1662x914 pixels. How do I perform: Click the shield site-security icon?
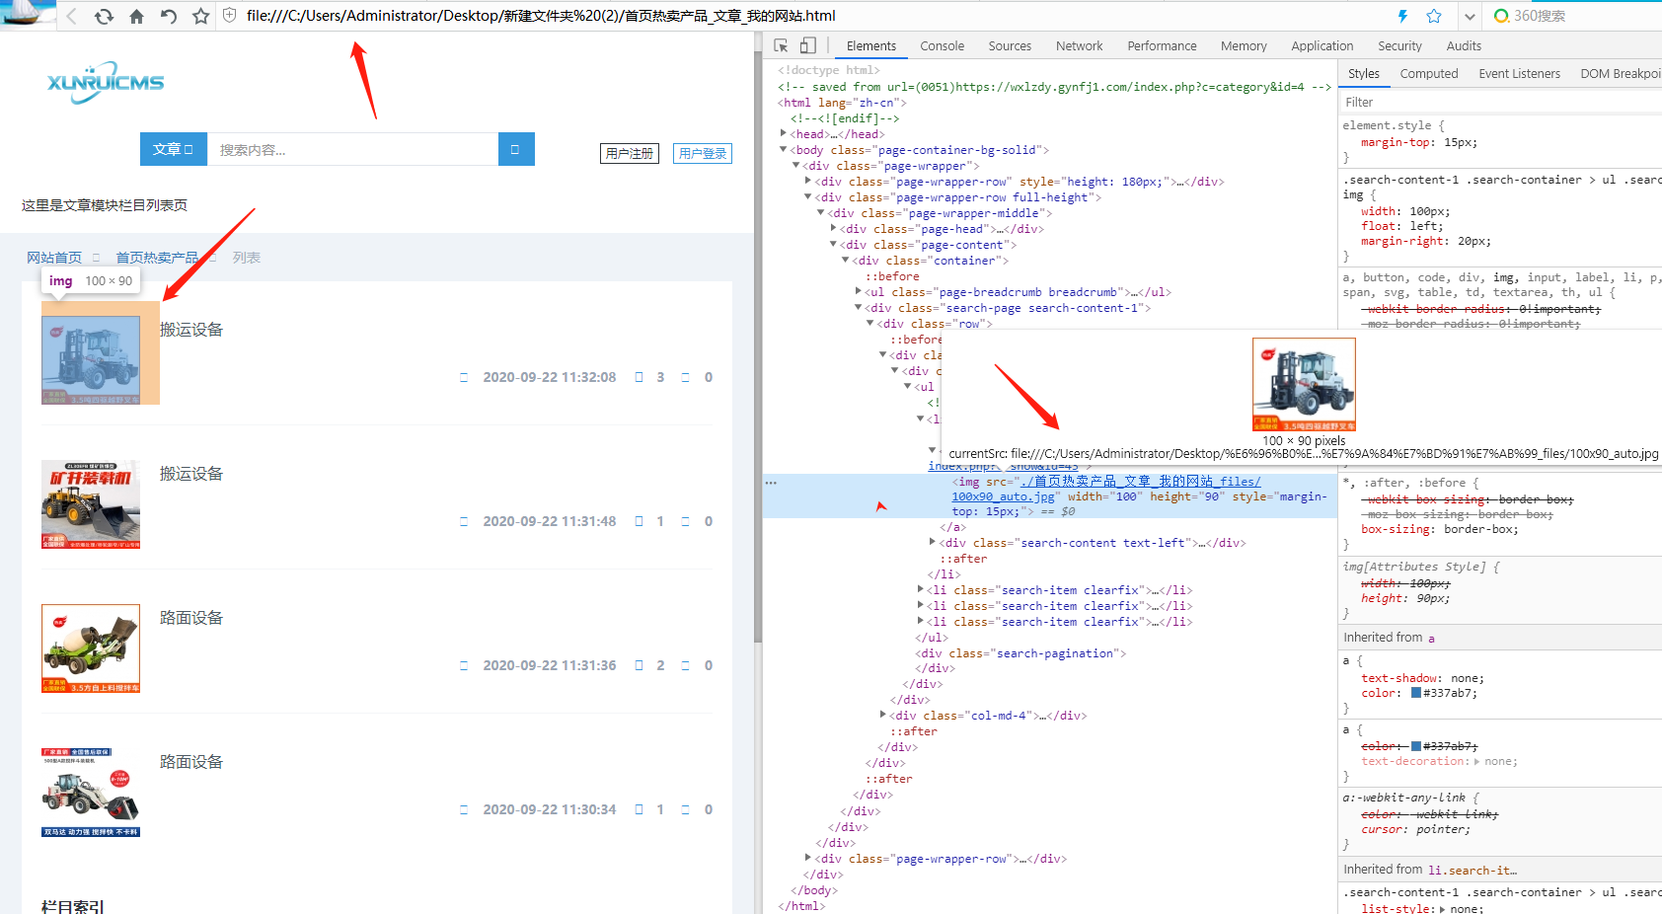[230, 16]
